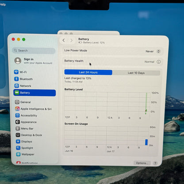Click the Options... button
Viewport: 184px width, 184px height.
tap(142, 163)
